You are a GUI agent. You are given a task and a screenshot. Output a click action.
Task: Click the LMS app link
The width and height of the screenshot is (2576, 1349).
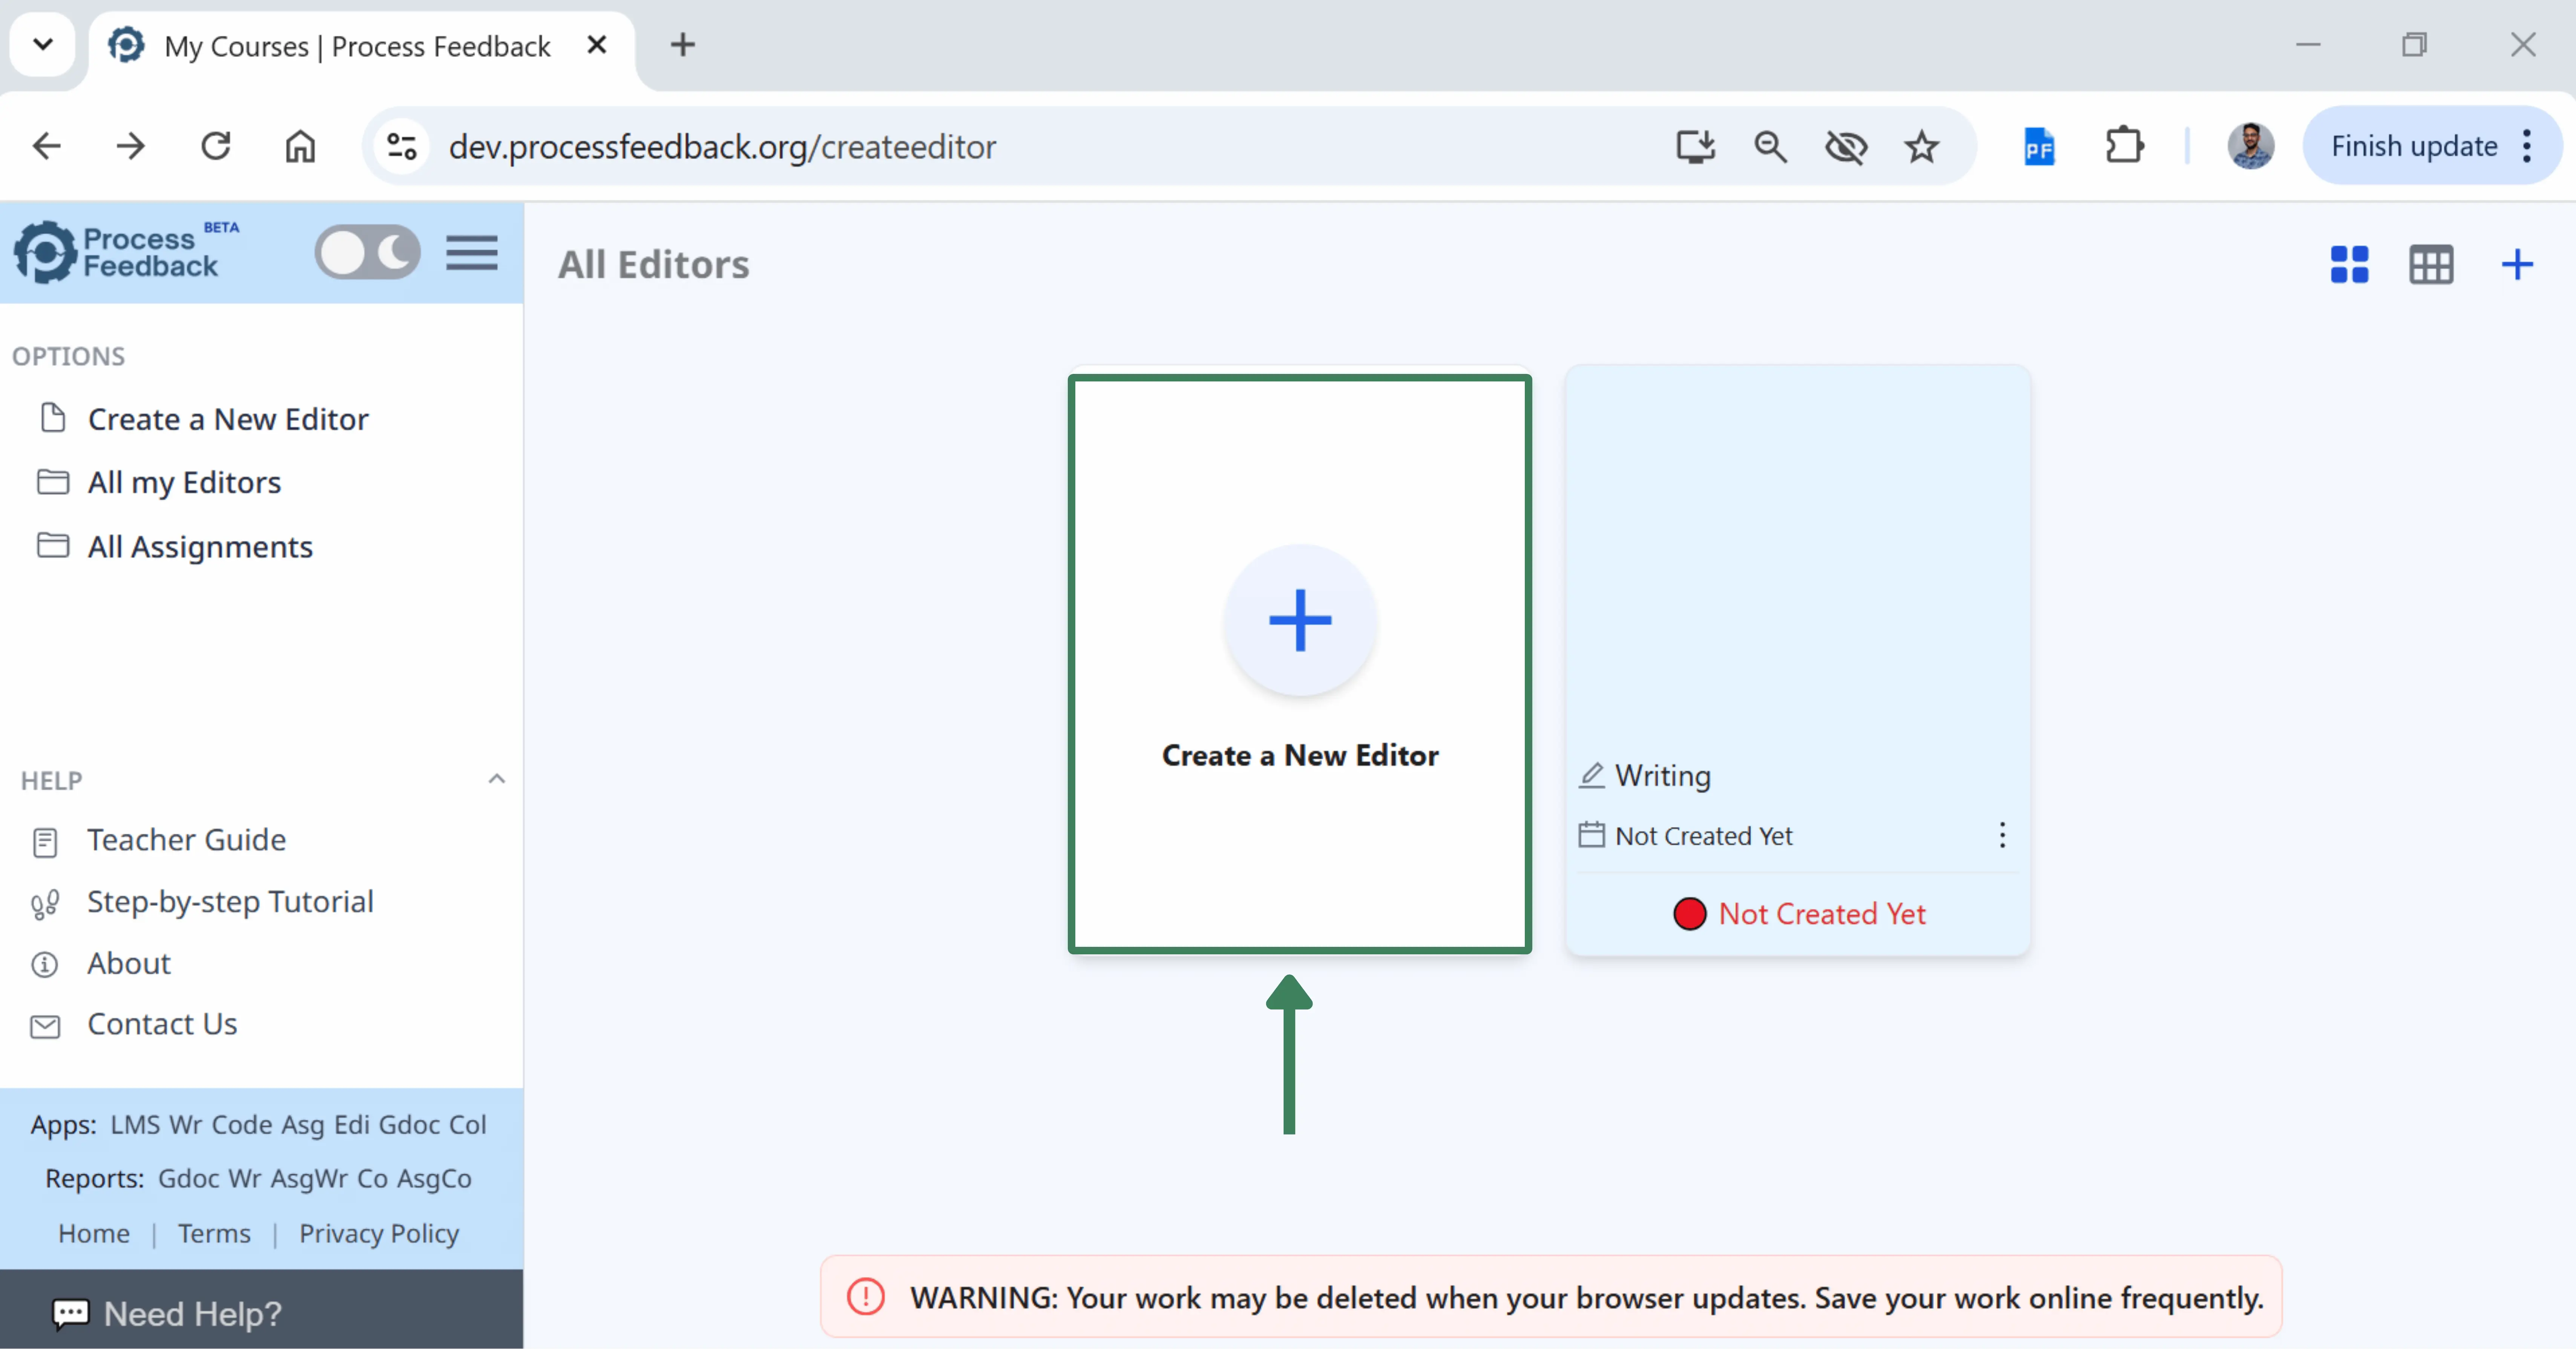(x=135, y=1125)
